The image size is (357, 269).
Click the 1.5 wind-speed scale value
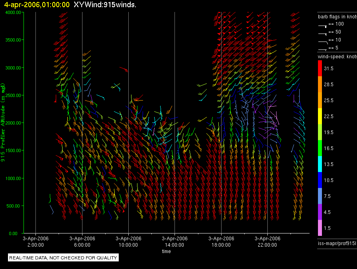coord(327,228)
